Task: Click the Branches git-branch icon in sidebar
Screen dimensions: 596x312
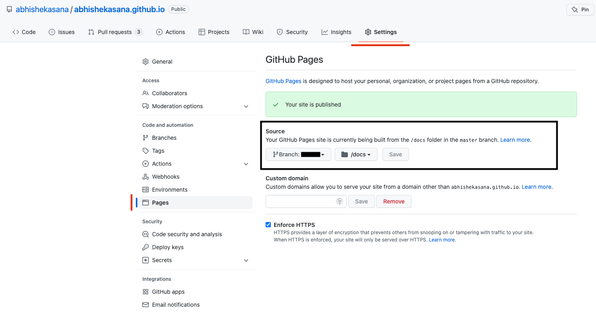Action: [x=146, y=138]
